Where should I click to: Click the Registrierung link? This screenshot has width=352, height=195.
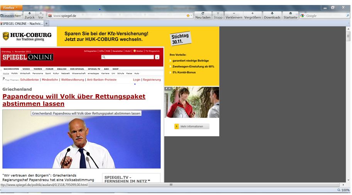click(152, 80)
